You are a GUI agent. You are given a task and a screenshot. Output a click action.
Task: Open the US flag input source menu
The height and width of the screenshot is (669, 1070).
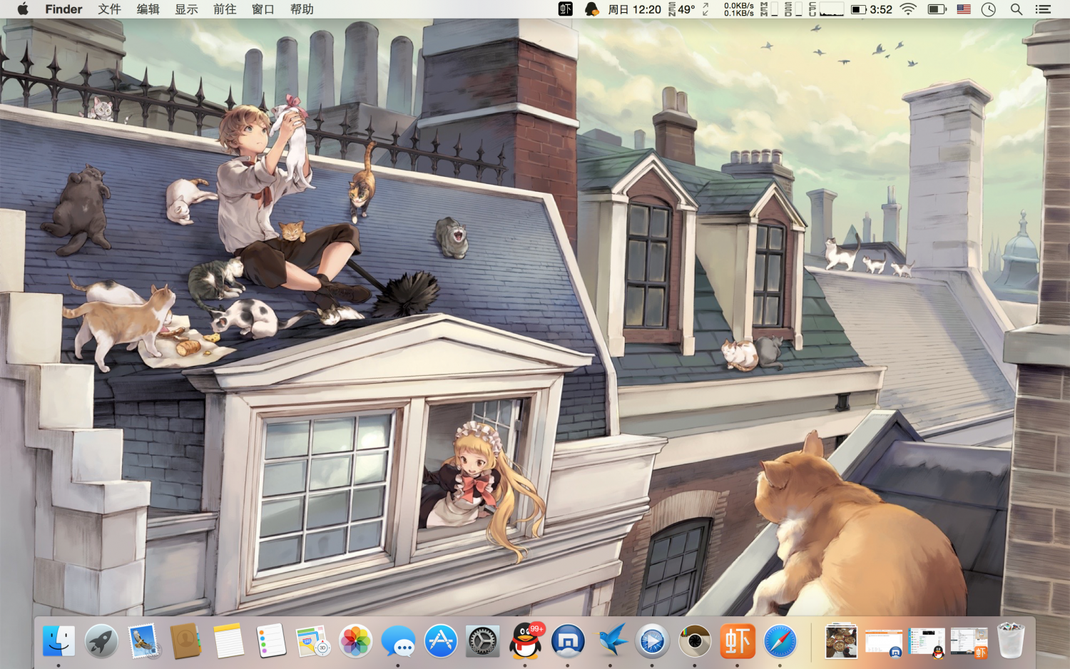(x=964, y=9)
